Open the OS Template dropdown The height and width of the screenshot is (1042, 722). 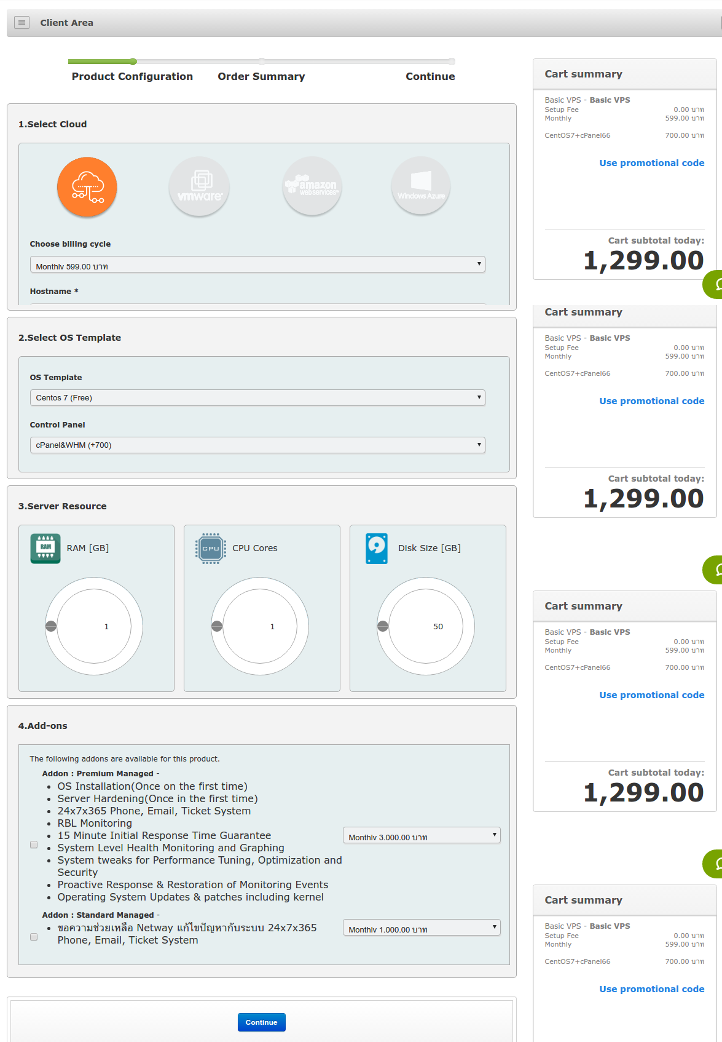pos(257,398)
